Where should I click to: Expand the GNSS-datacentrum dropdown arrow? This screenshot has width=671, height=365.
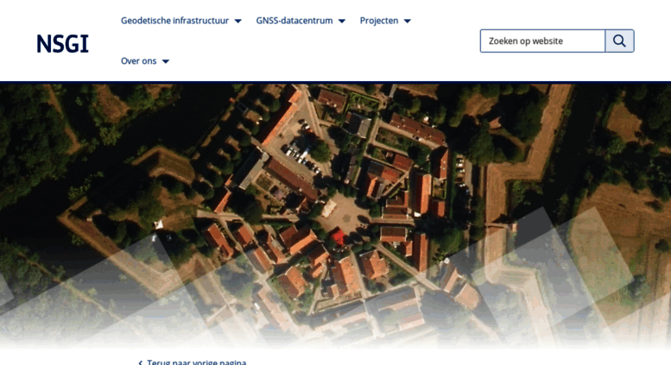(x=341, y=21)
